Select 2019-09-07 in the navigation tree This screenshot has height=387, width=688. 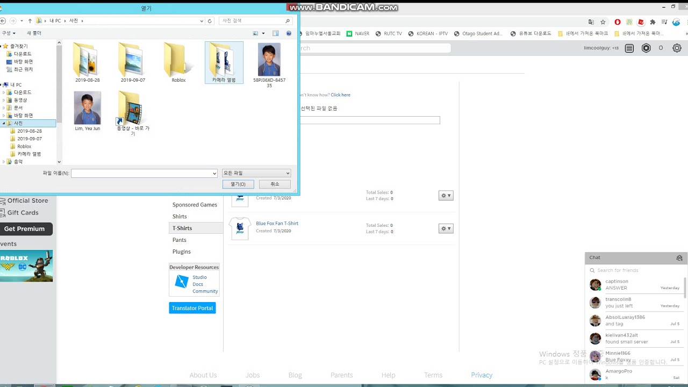click(x=29, y=139)
